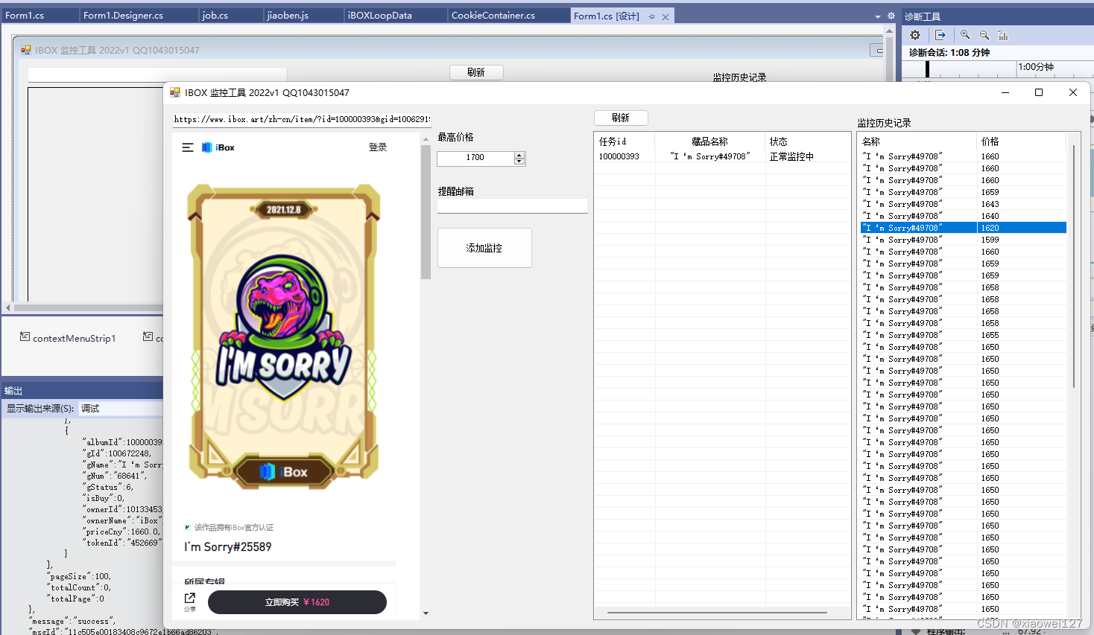Select task row with id 100000393
This screenshot has width=1094, height=635.
point(721,156)
